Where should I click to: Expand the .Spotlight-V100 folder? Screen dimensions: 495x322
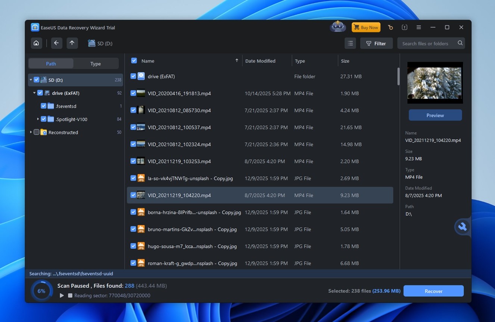pyautogui.click(x=37, y=119)
